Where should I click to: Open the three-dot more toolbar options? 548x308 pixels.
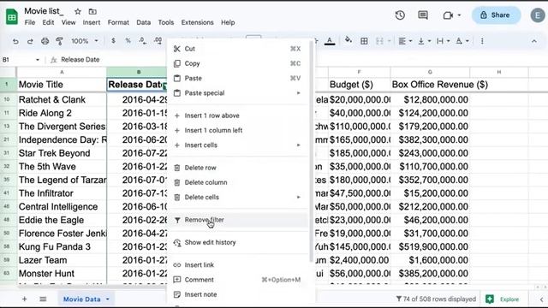coord(482,41)
